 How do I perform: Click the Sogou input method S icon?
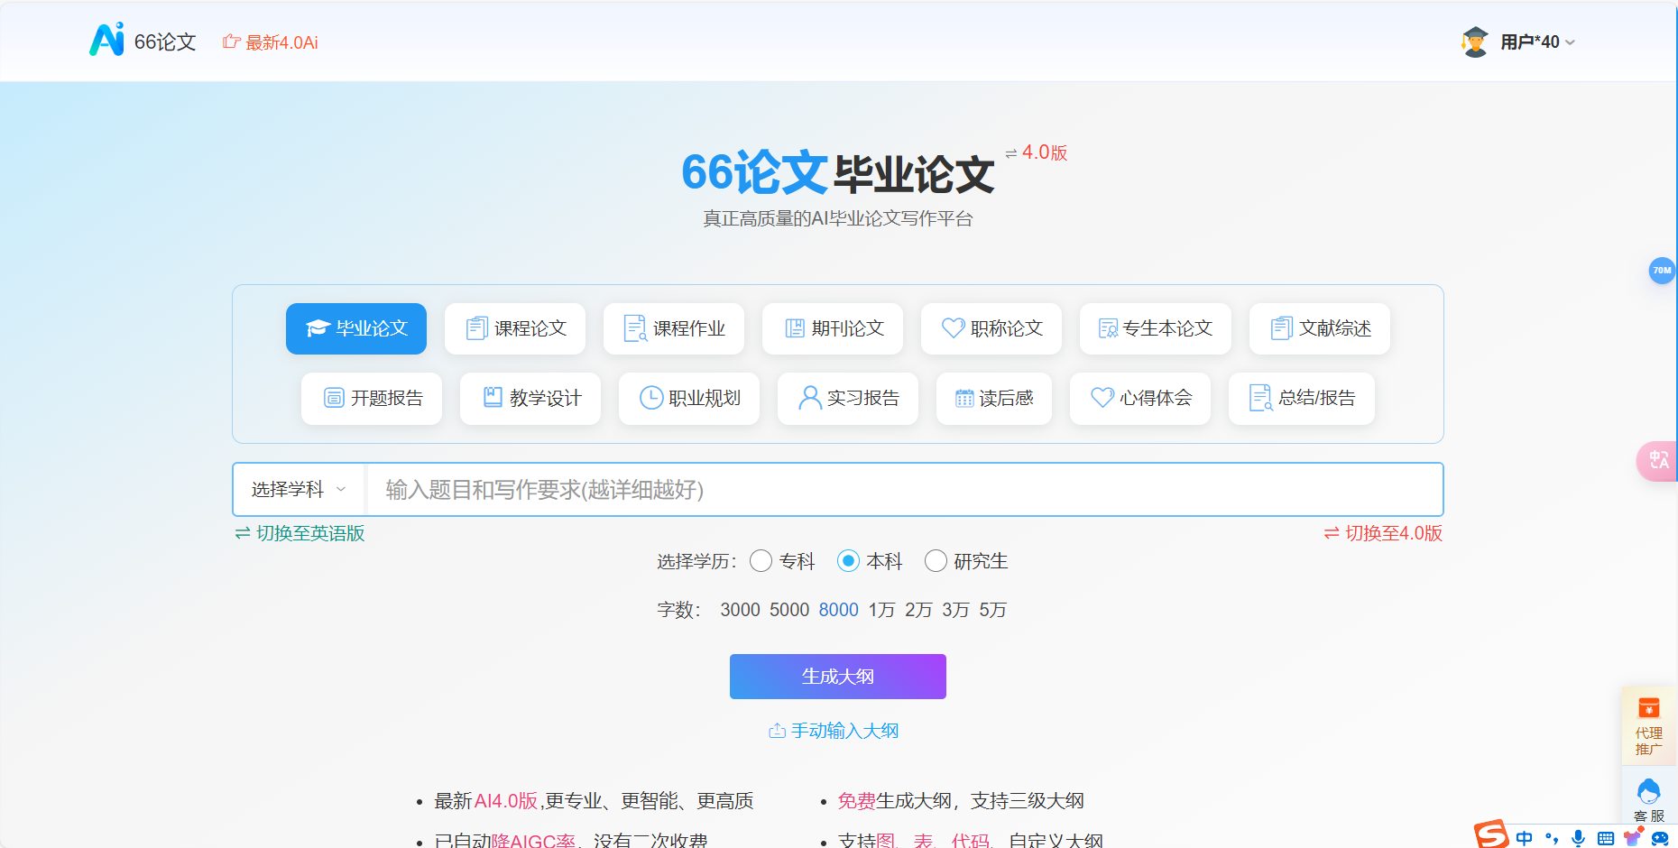point(1490,836)
